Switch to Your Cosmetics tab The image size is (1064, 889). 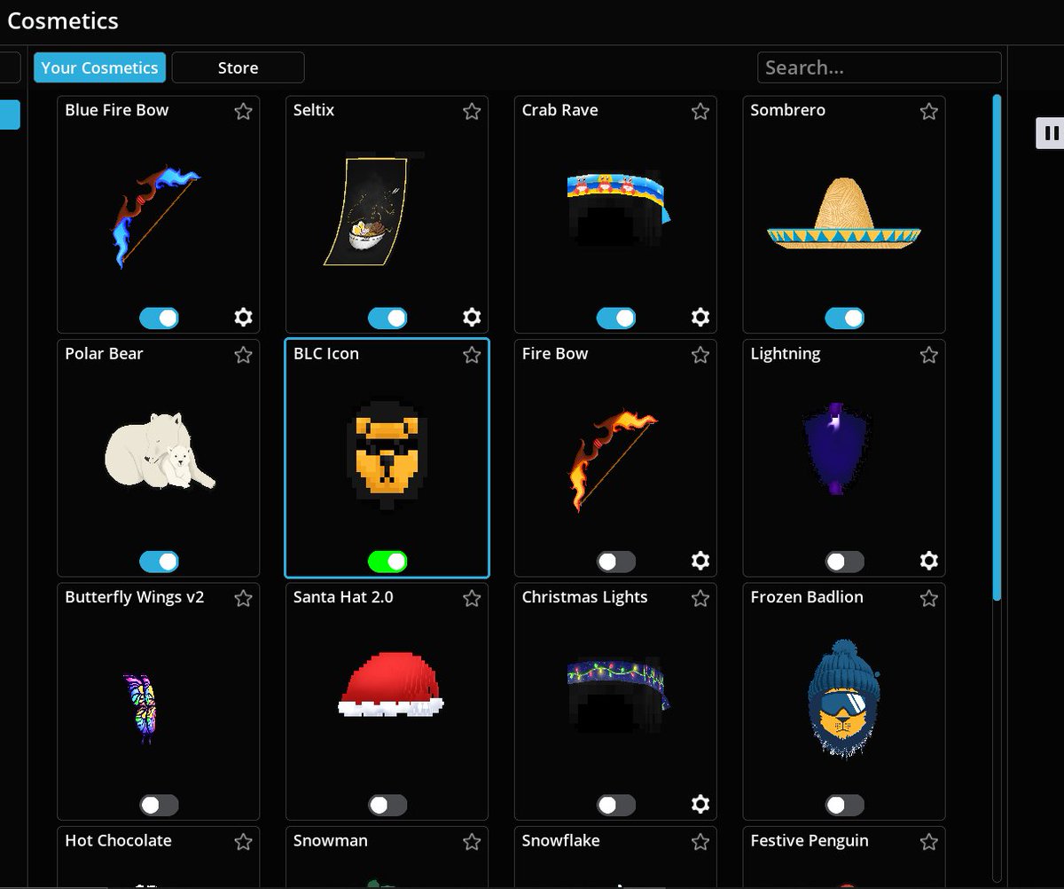(100, 67)
